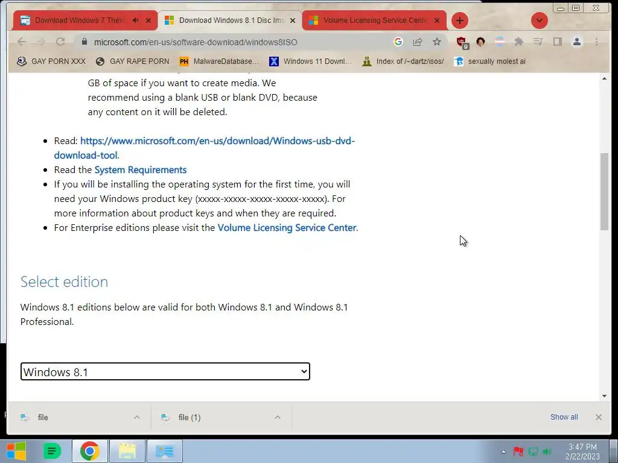Viewport: 618px width, 463px height.
Task: Follow the Windows-usb-dvd-download-tool link
Action: point(205,148)
